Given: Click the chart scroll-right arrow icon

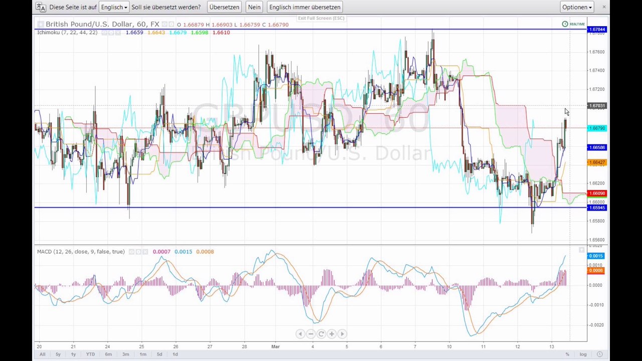Looking at the screenshot, I should 342,334.
